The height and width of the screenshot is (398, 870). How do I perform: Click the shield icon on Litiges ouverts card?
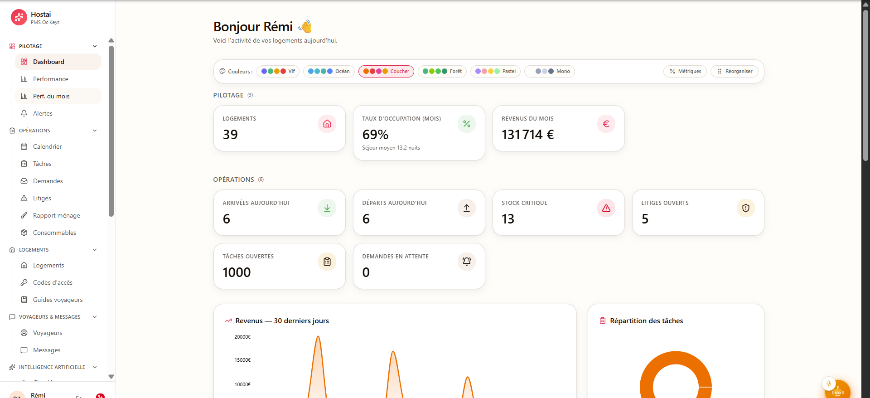pyautogui.click(x=746, y=208)
